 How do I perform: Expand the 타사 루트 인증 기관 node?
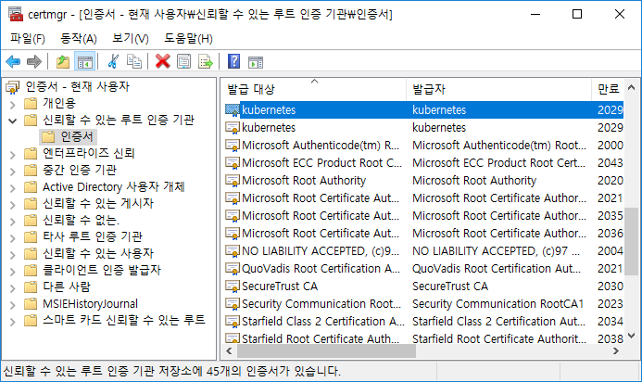point(13,238)
